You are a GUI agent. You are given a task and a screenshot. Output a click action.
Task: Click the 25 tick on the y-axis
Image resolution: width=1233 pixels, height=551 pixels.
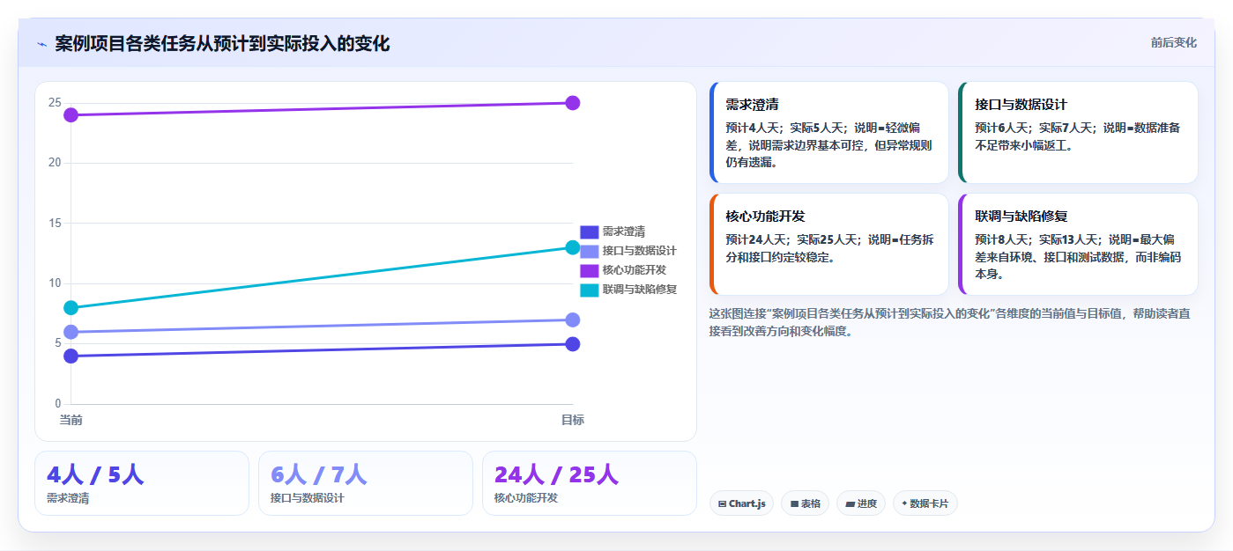point(55,103)
